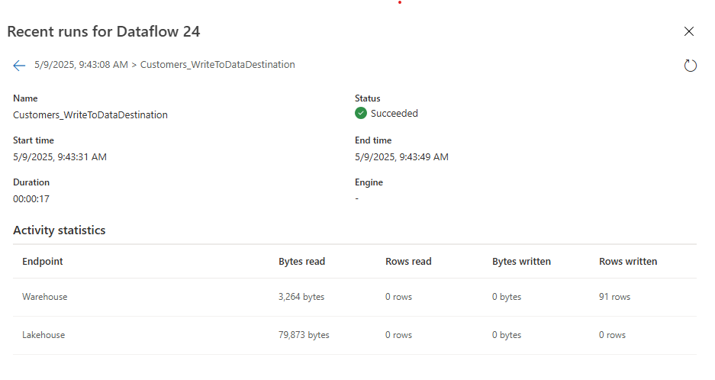715x380 pixels.
Task: Click the green Succeeded checkmark icon
Action: point(361,114)
